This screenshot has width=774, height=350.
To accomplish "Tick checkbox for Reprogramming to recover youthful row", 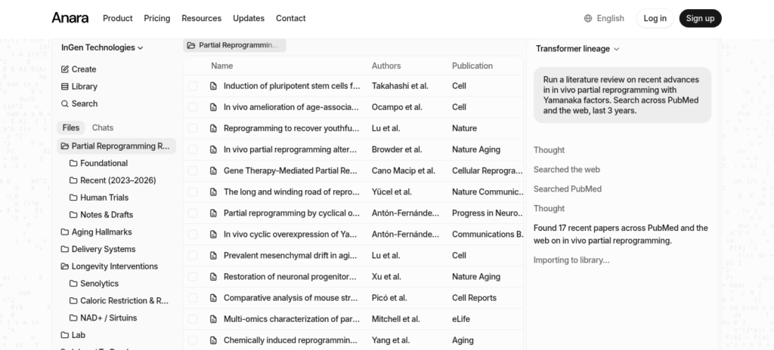I will pyautogui.click(x=193, y=128).
